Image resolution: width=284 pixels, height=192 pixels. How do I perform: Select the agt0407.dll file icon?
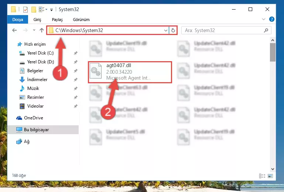96,71
